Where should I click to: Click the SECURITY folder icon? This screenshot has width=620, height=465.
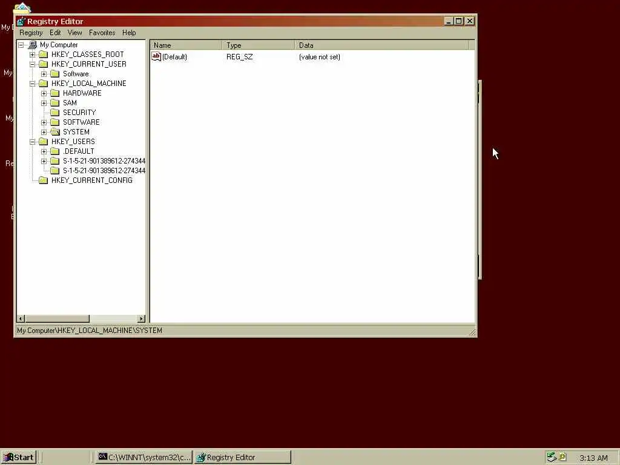tap(55, 112)
